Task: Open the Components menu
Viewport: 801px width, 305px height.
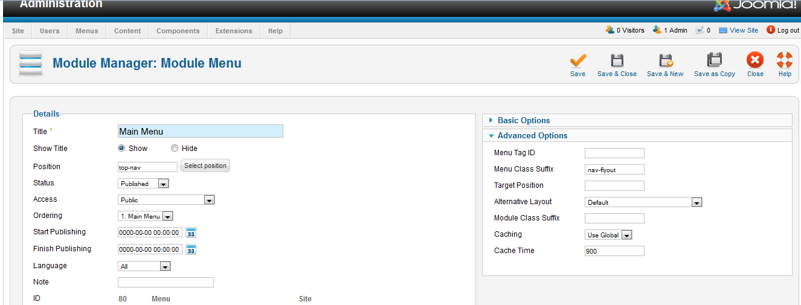Action: 178,31
